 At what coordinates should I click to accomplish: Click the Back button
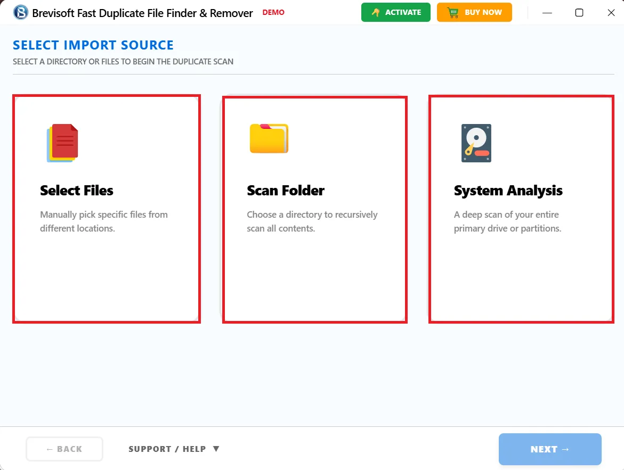[64, 449]
